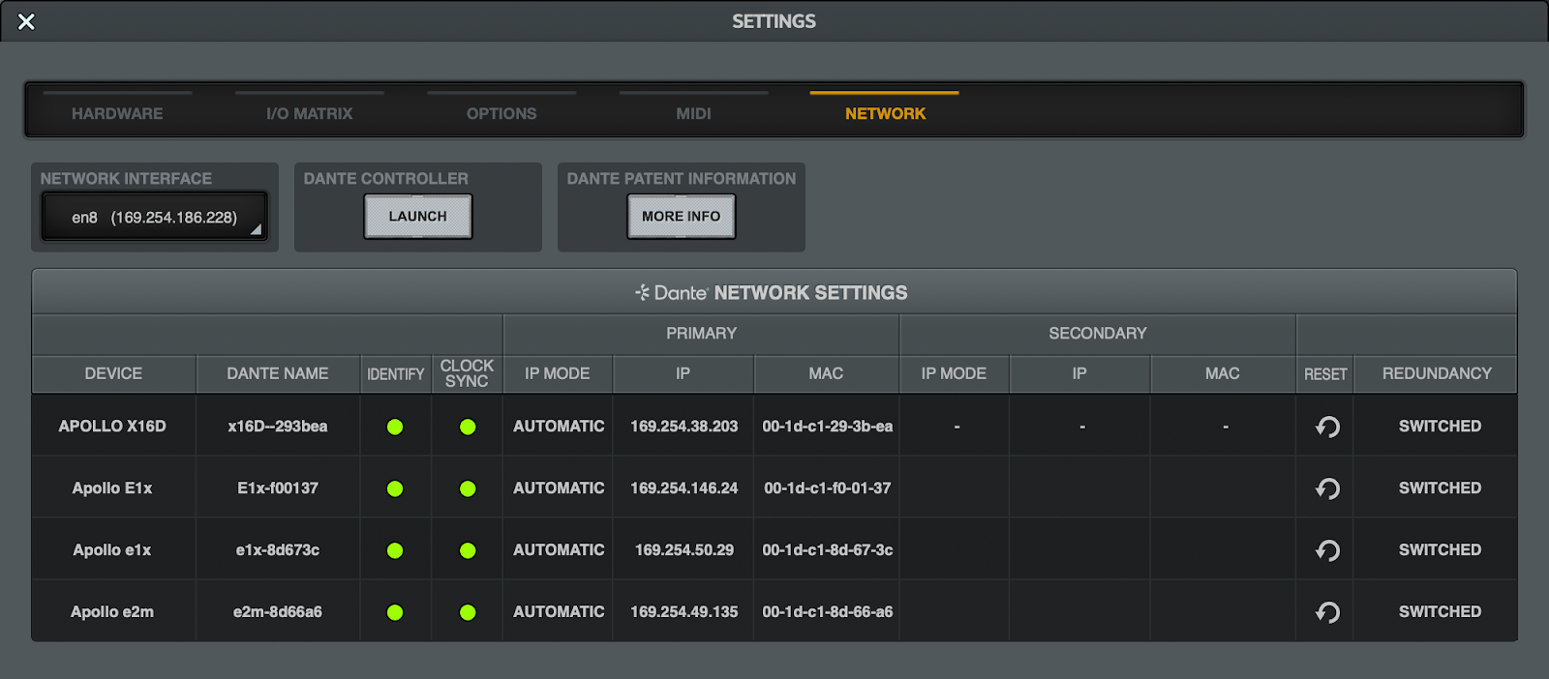1549x679 pixels.
Task: Select device name APOLLO X16D
Action: (112, 426)
